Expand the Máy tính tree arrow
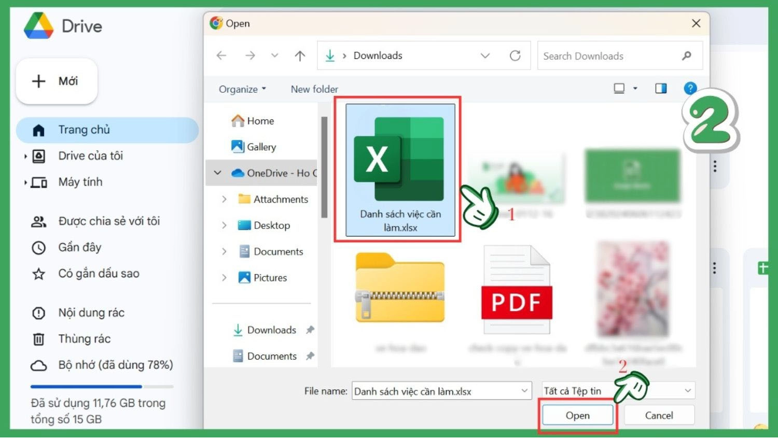This screenshot has width=778, height=439. coord(25,182)
